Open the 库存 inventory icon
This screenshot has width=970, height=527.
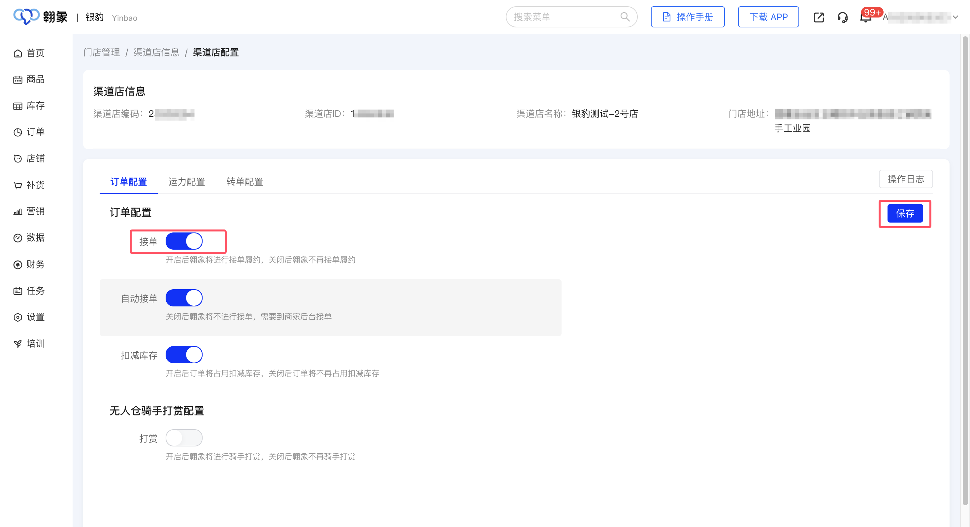pos(18,106)
